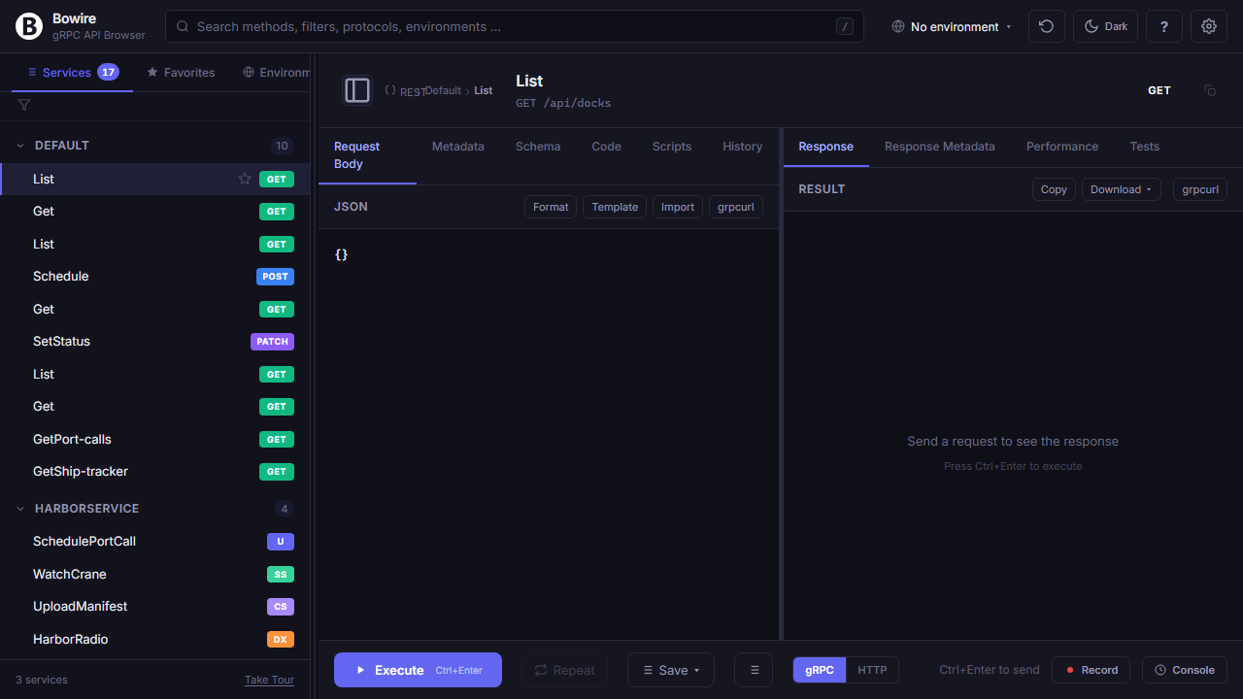The height and width of the screenshot is (699, 1243).
Task: Open the services filter funnel icon
Action: 24,105
